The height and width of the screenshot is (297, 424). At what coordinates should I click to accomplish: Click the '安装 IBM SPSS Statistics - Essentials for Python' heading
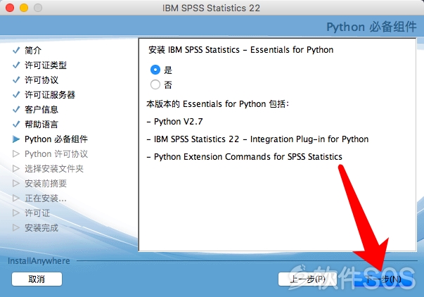[x=240, y=50]
